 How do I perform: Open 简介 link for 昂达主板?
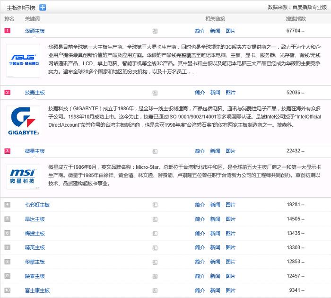coord(200,219)
